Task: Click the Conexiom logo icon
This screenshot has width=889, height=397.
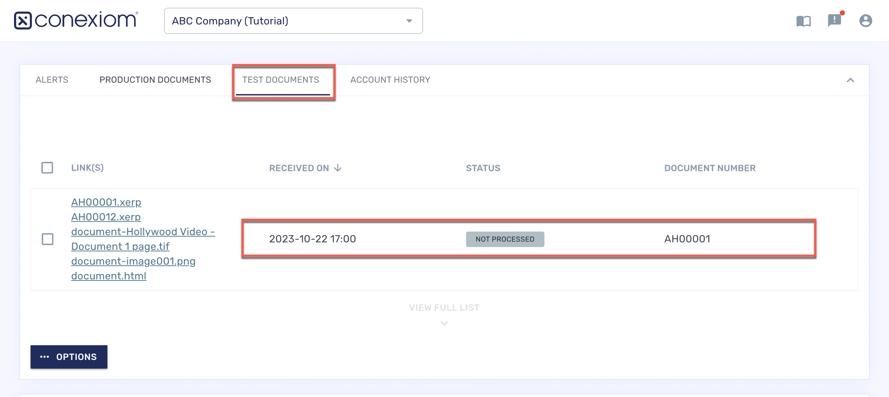Action: tap(23, 20)
